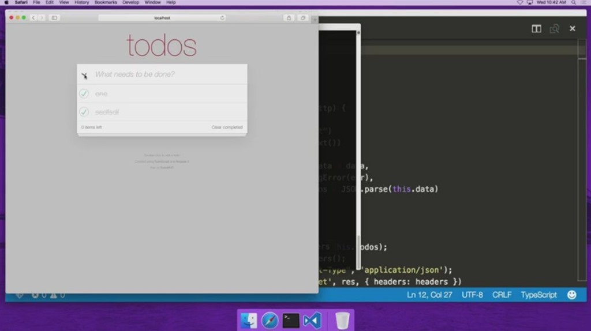The image size is (591, 331).
Task: Click the 'sedfsdf' todo text
Action: click(x=107, y=112)
